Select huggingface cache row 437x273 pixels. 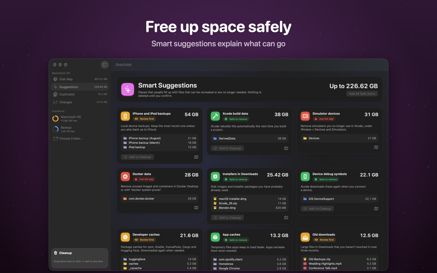click(160, 259)
